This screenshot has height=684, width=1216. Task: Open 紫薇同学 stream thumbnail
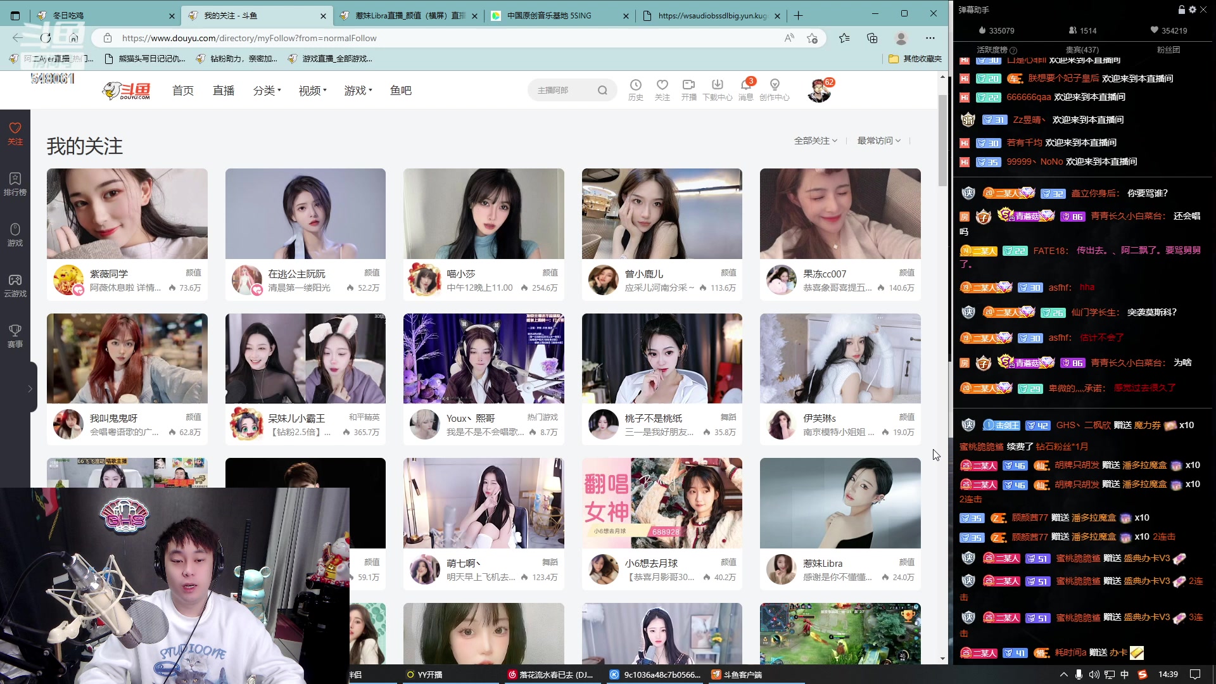(127, 213)
